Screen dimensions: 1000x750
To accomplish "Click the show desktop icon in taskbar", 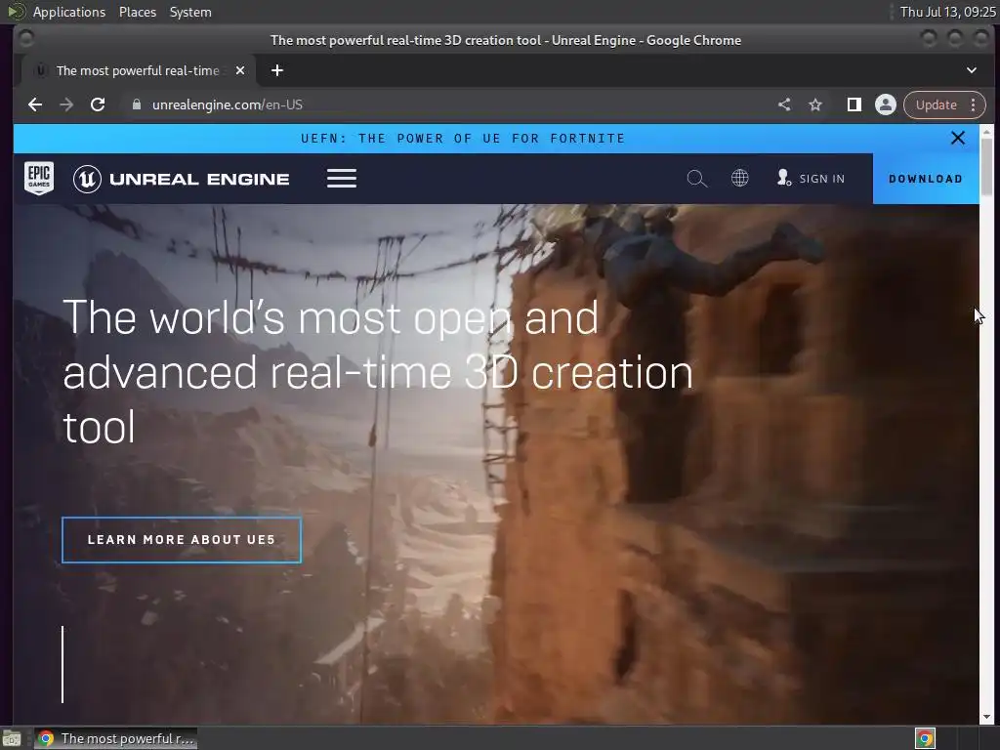I will pos(12,739).
